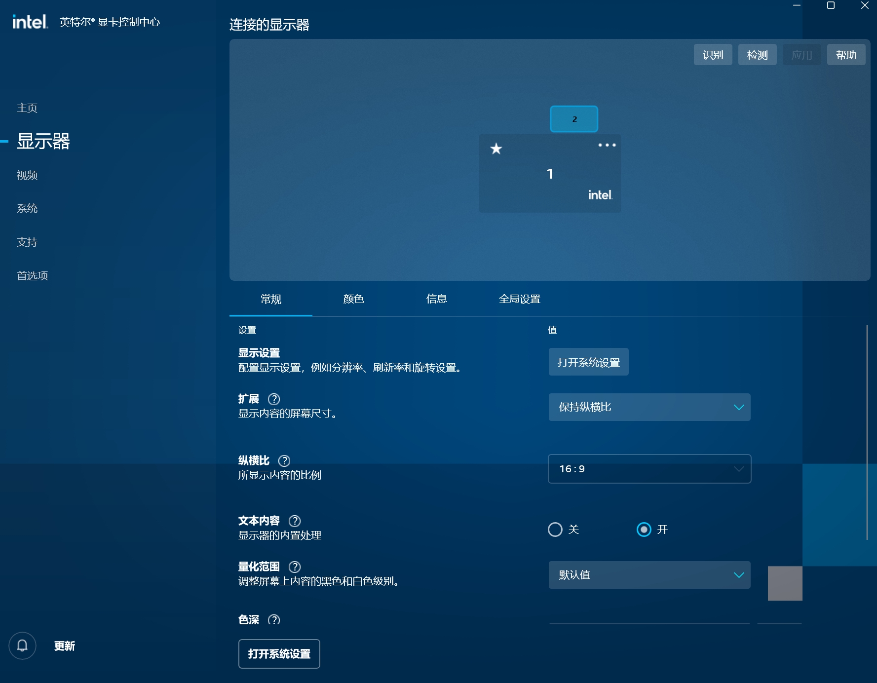877x683 pixels.
Task: Open 视频 in the sidebar
Action: (27, 175)
